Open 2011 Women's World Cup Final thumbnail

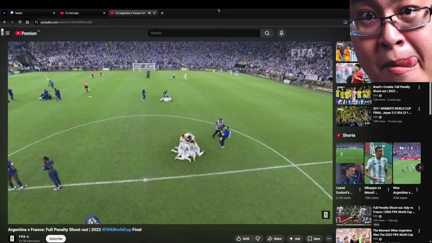coord(353,116)
